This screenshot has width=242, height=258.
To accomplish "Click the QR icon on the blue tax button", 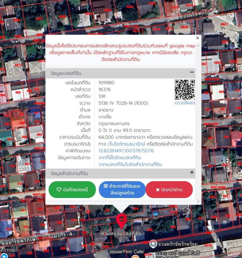I will [106, 186].
